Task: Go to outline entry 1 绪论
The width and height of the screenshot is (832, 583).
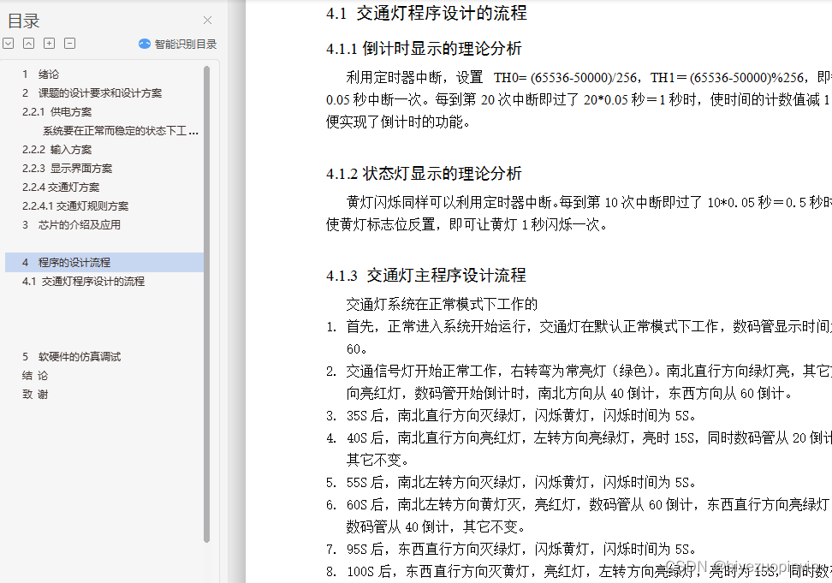Action: click(x=40, y=74)
